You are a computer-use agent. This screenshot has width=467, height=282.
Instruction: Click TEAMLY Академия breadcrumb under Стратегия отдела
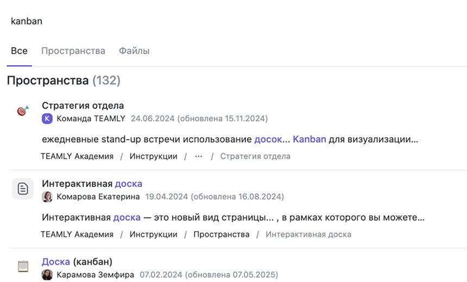77,156
